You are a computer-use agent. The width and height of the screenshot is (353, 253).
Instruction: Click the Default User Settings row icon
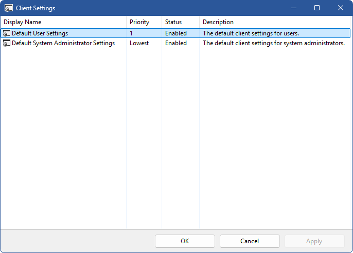pos(7,33)
